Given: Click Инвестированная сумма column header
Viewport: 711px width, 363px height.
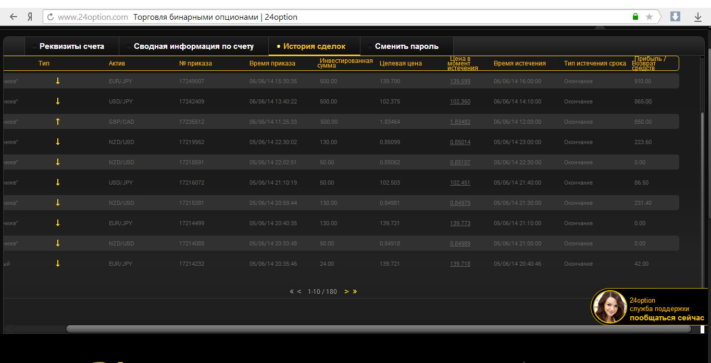Looking at the screenshot, I should pos(345,63).
